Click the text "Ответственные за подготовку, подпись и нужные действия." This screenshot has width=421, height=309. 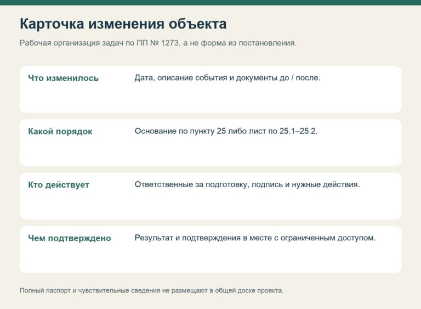click(247, 184)
